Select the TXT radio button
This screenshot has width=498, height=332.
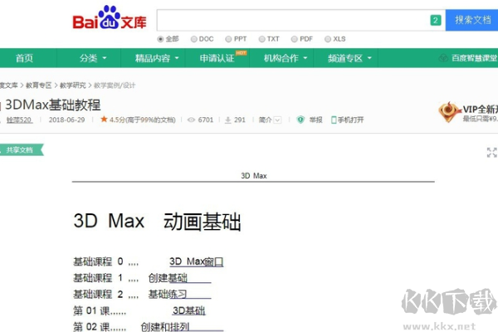pos(261,39)
